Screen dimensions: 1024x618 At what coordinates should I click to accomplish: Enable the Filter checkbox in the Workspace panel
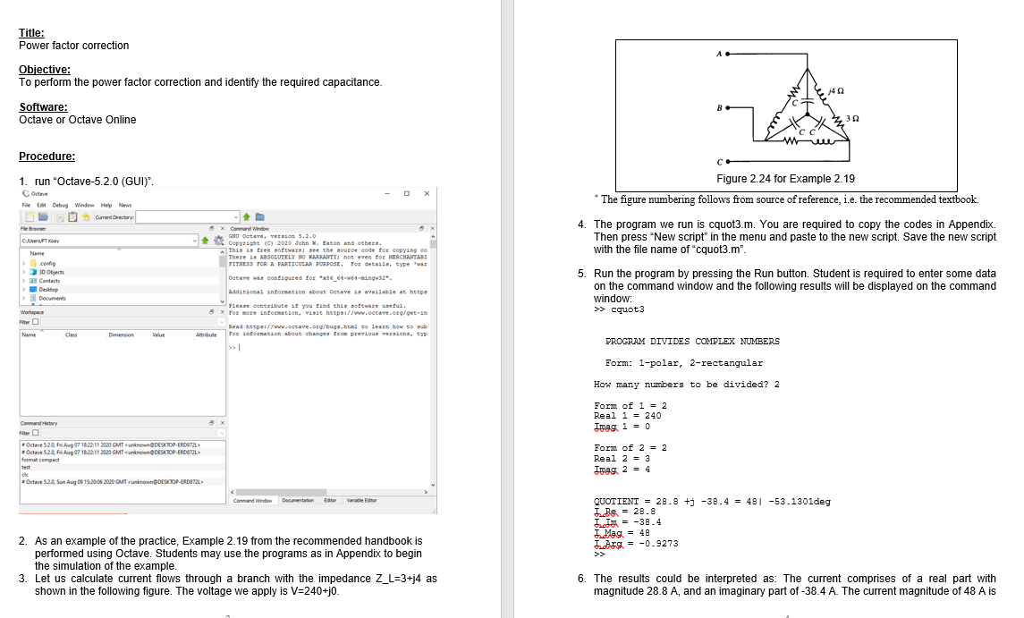coord(35,322)
